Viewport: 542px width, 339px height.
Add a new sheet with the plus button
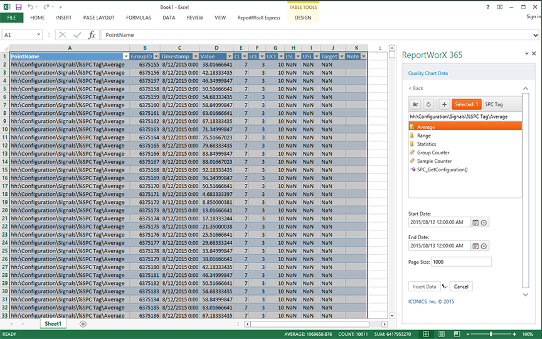(x=83, y=324)
